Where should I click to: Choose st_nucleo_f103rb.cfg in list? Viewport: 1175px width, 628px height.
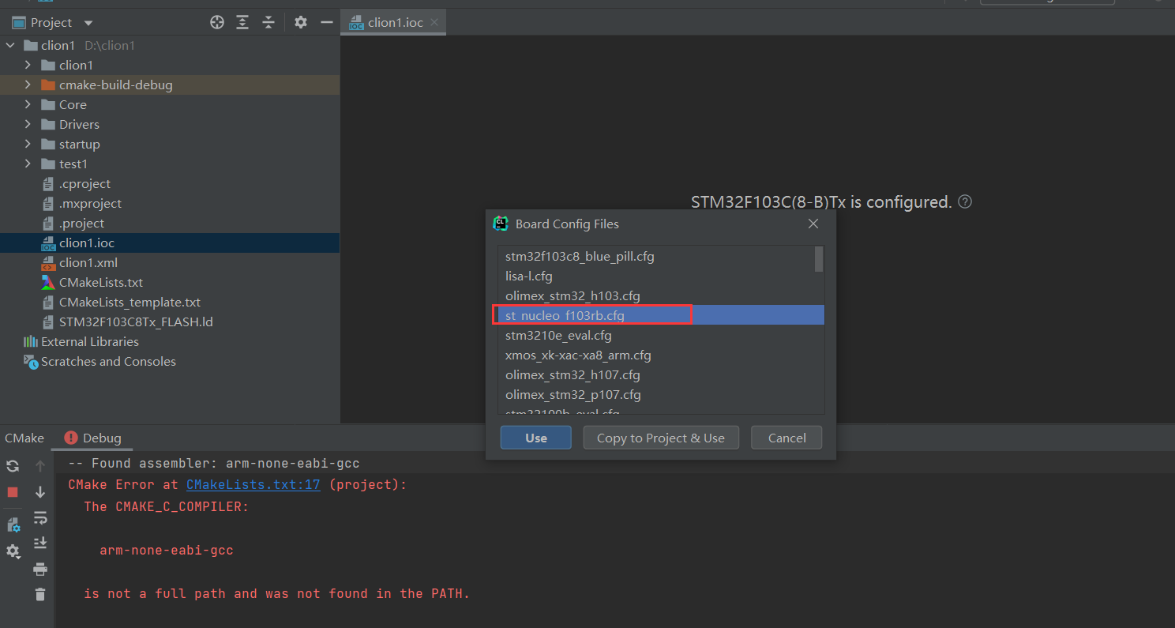tap(661, 315)
